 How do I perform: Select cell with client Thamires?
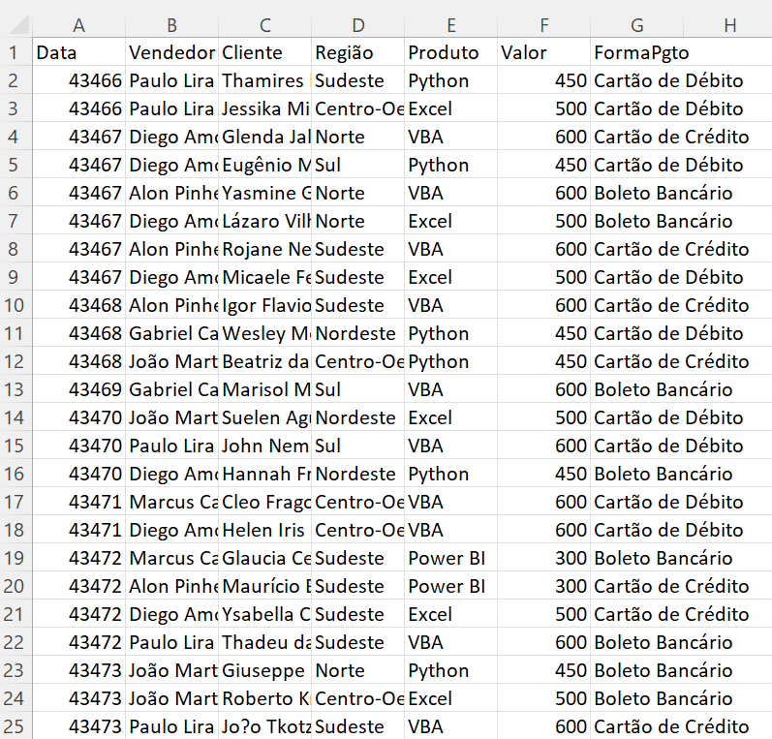[264, 80]
